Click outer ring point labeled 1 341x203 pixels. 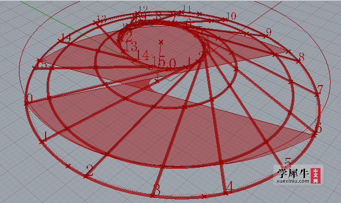tap(42, 141)
